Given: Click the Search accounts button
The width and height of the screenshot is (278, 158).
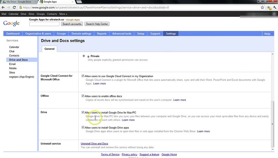Looking at the screenshot, I should [72, 24].
